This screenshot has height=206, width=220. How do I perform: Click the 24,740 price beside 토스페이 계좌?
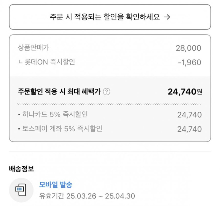(189, 129)
